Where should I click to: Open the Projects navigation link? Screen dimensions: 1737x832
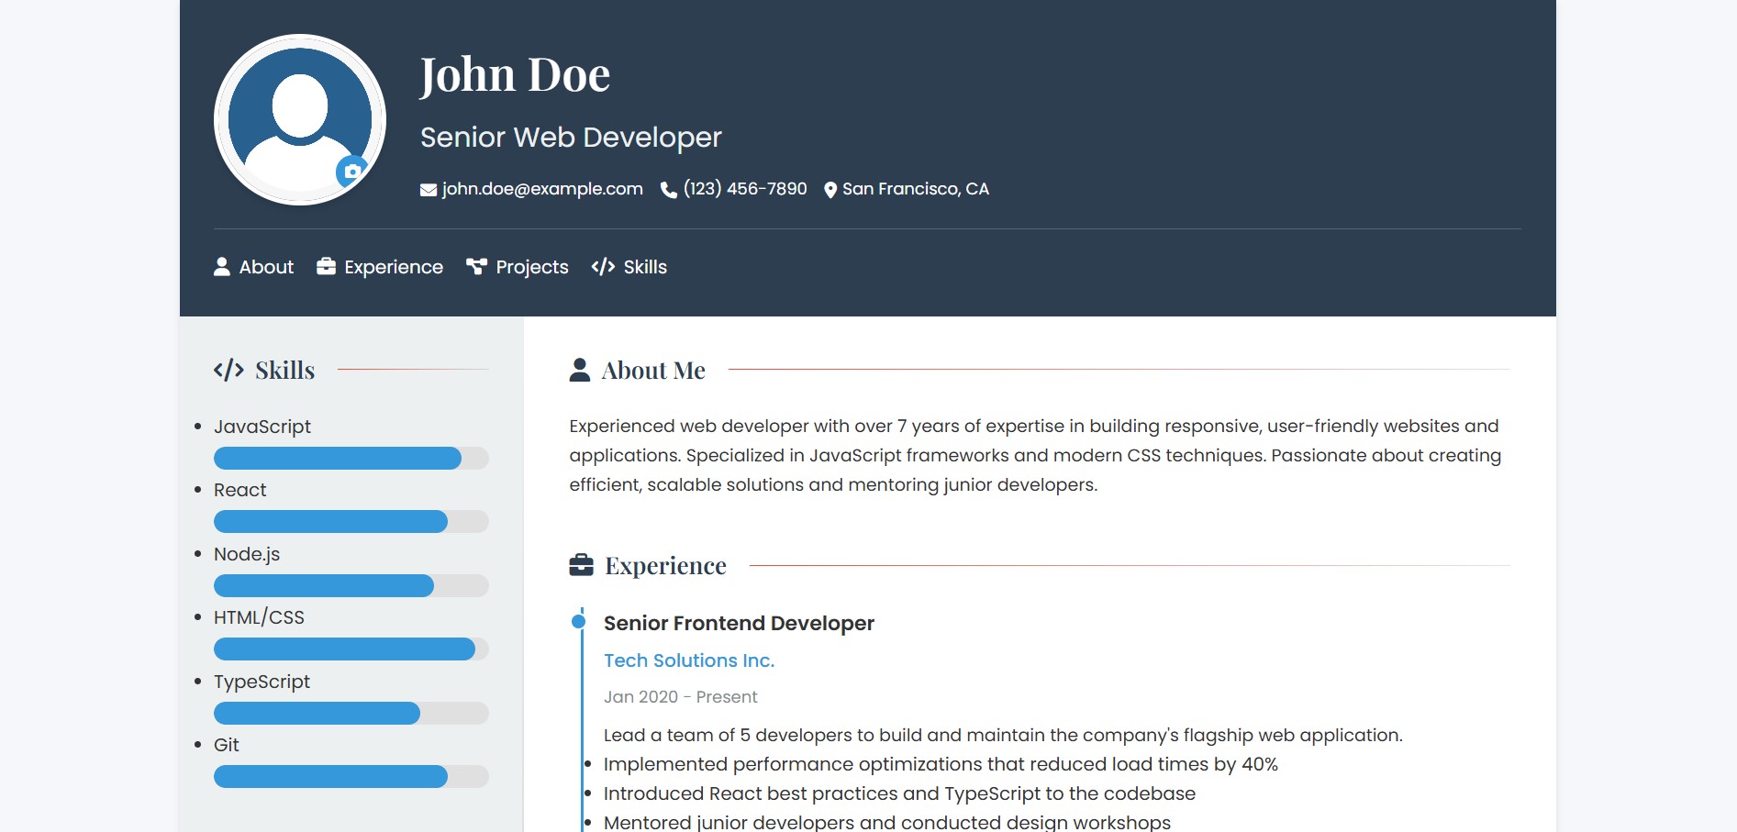(518, 267)
